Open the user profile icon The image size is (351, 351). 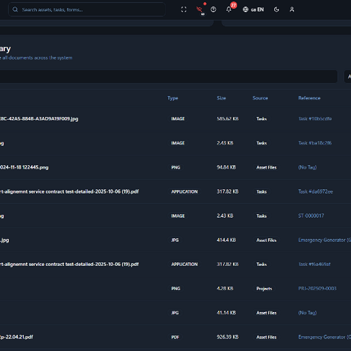292,9
